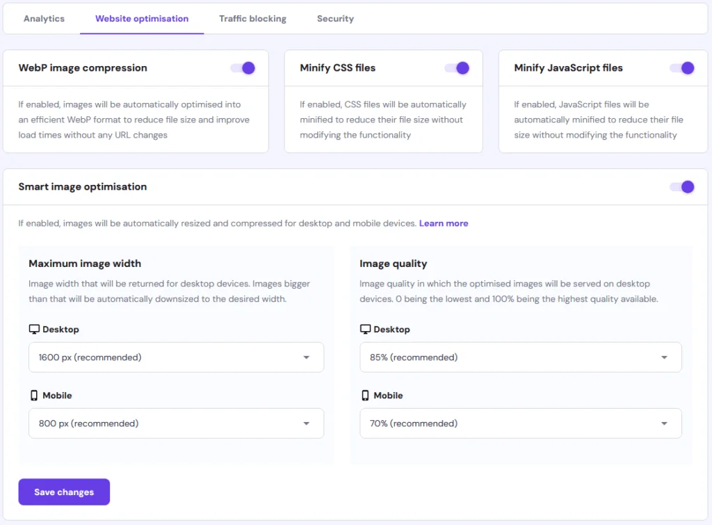
Task: Select the Security tab
Action: tap(335, 19)
